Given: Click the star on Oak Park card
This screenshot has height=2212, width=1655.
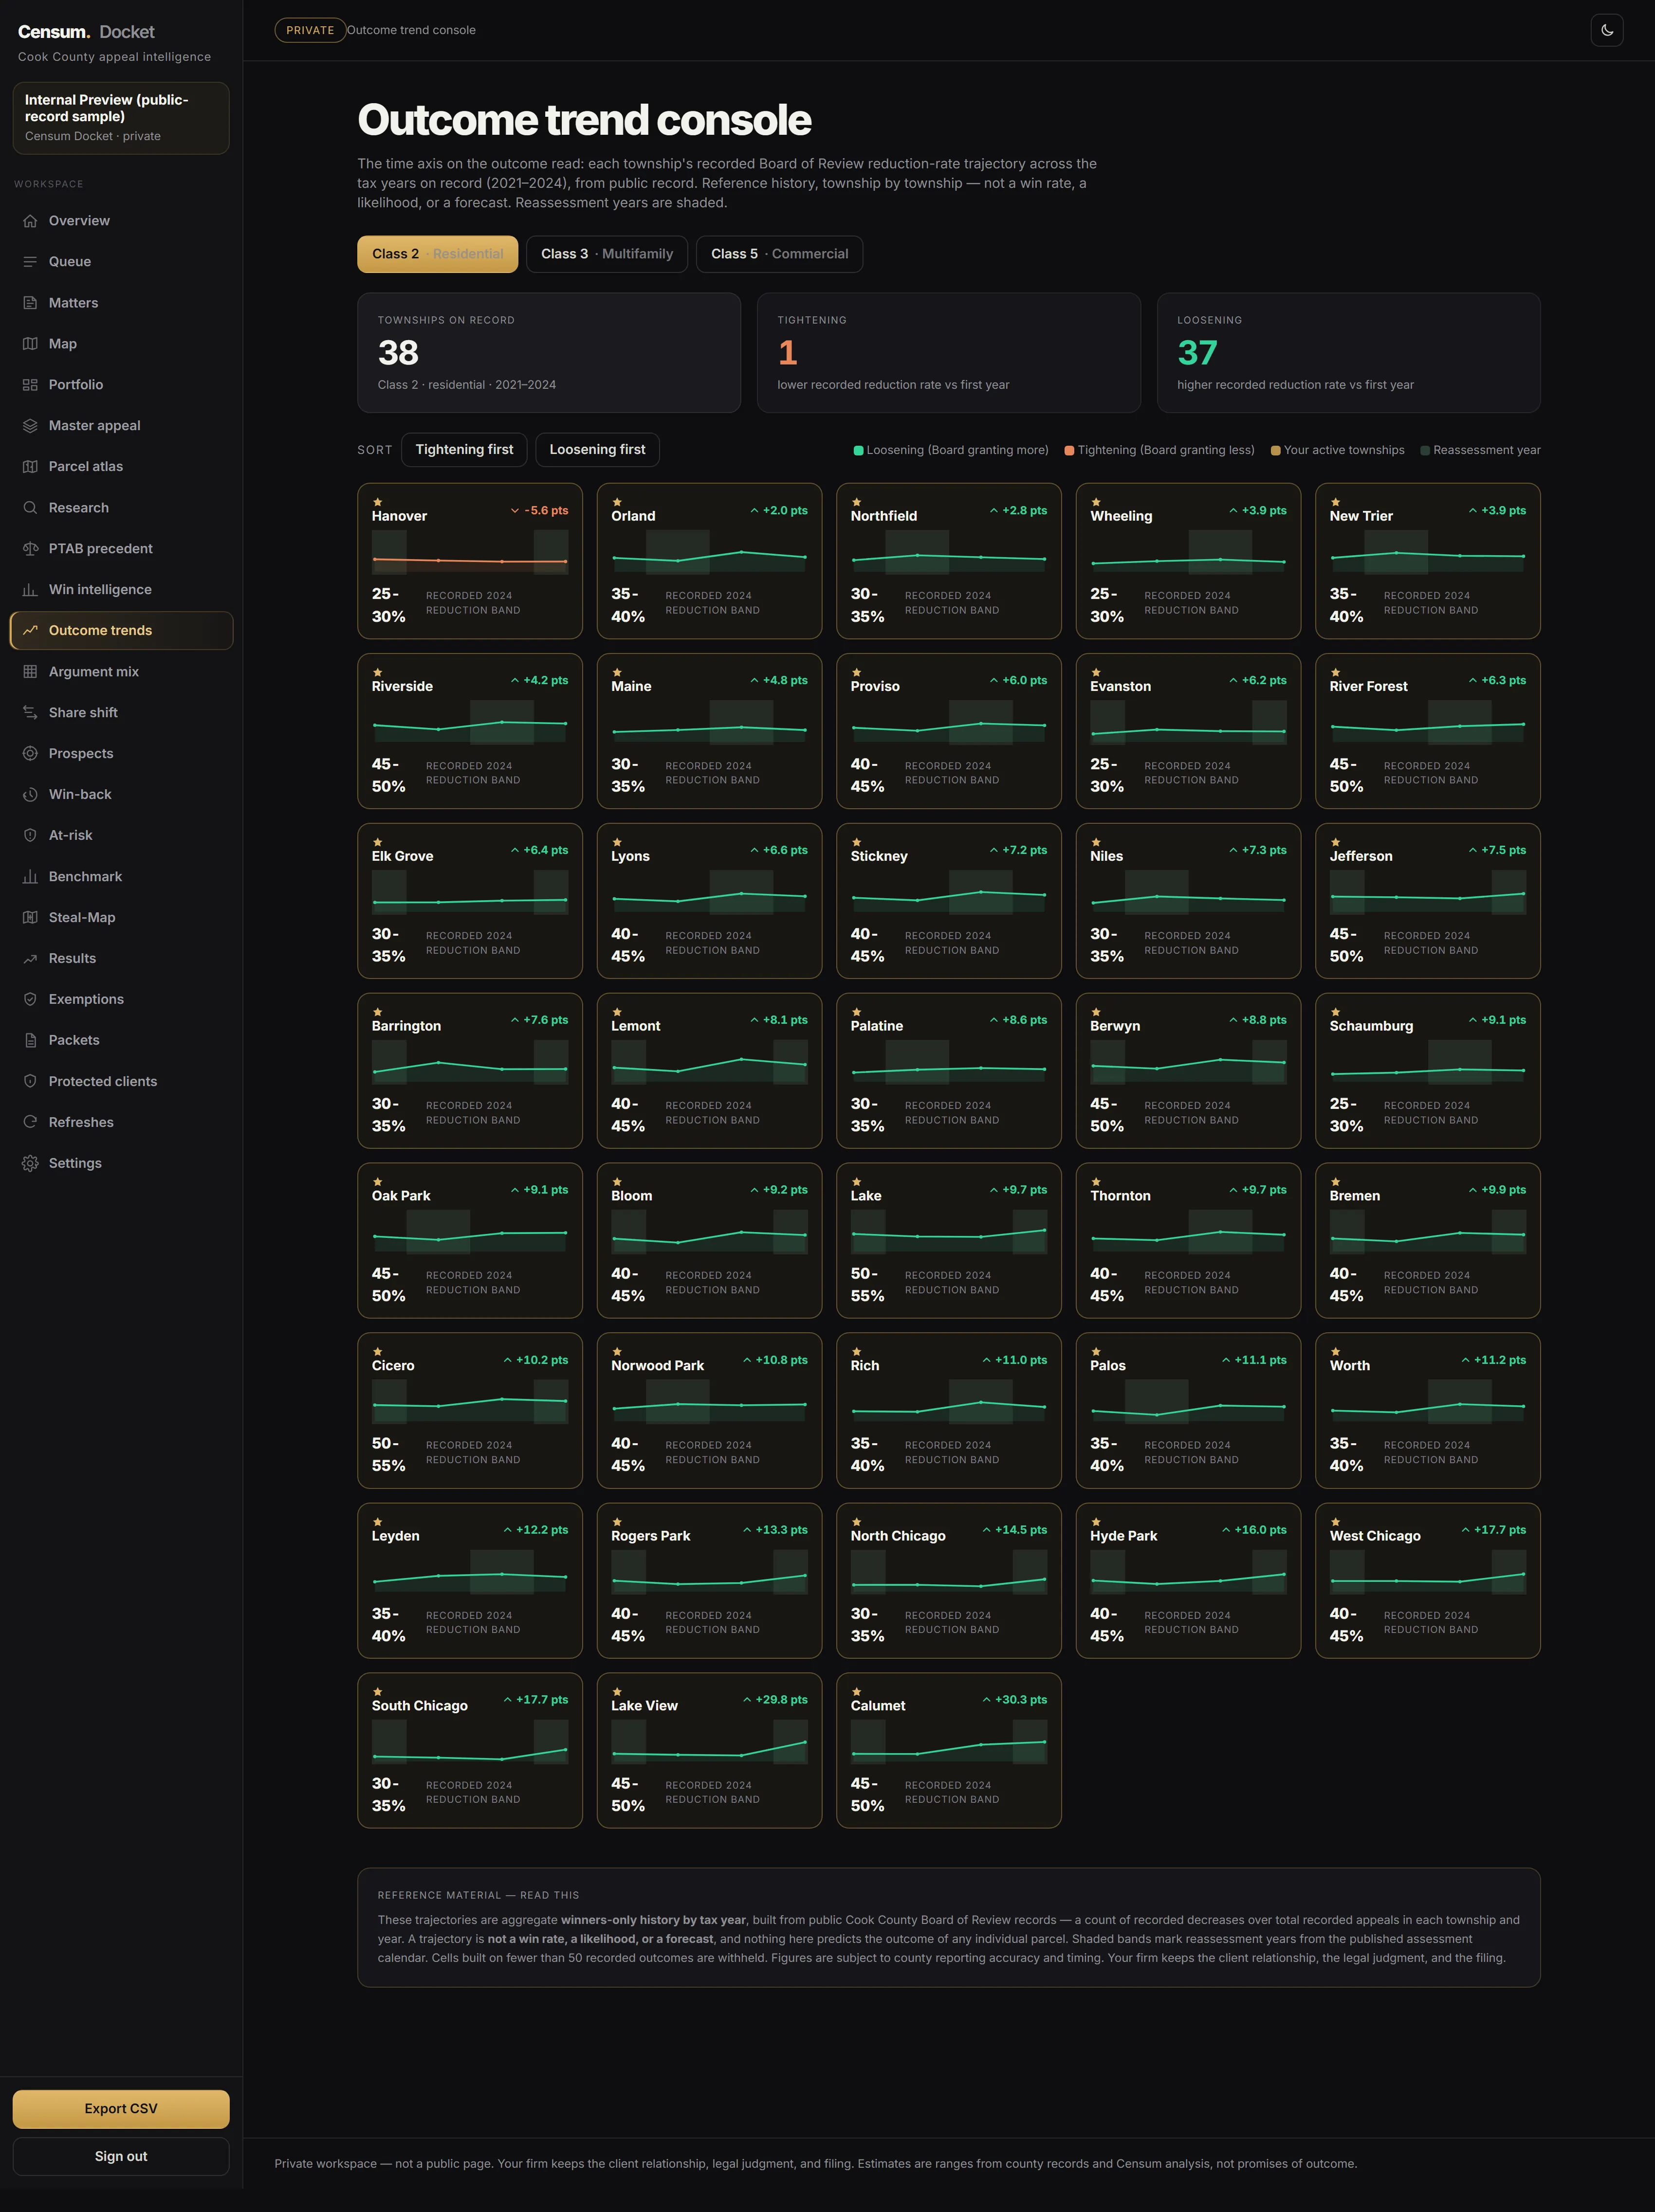Looking at the screenshot, I should tap(377, 1183).
